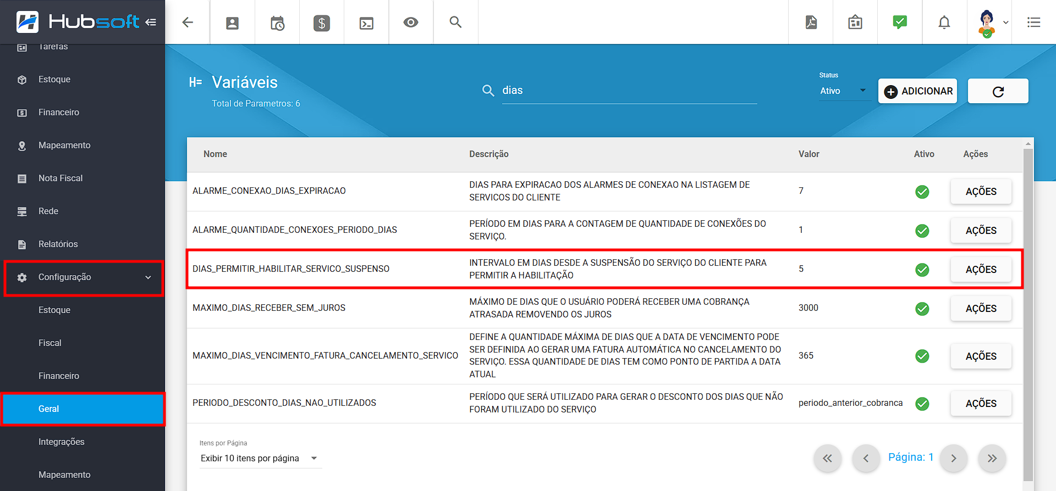
Task: Go back using the left arrow
Action: (188, 22)
